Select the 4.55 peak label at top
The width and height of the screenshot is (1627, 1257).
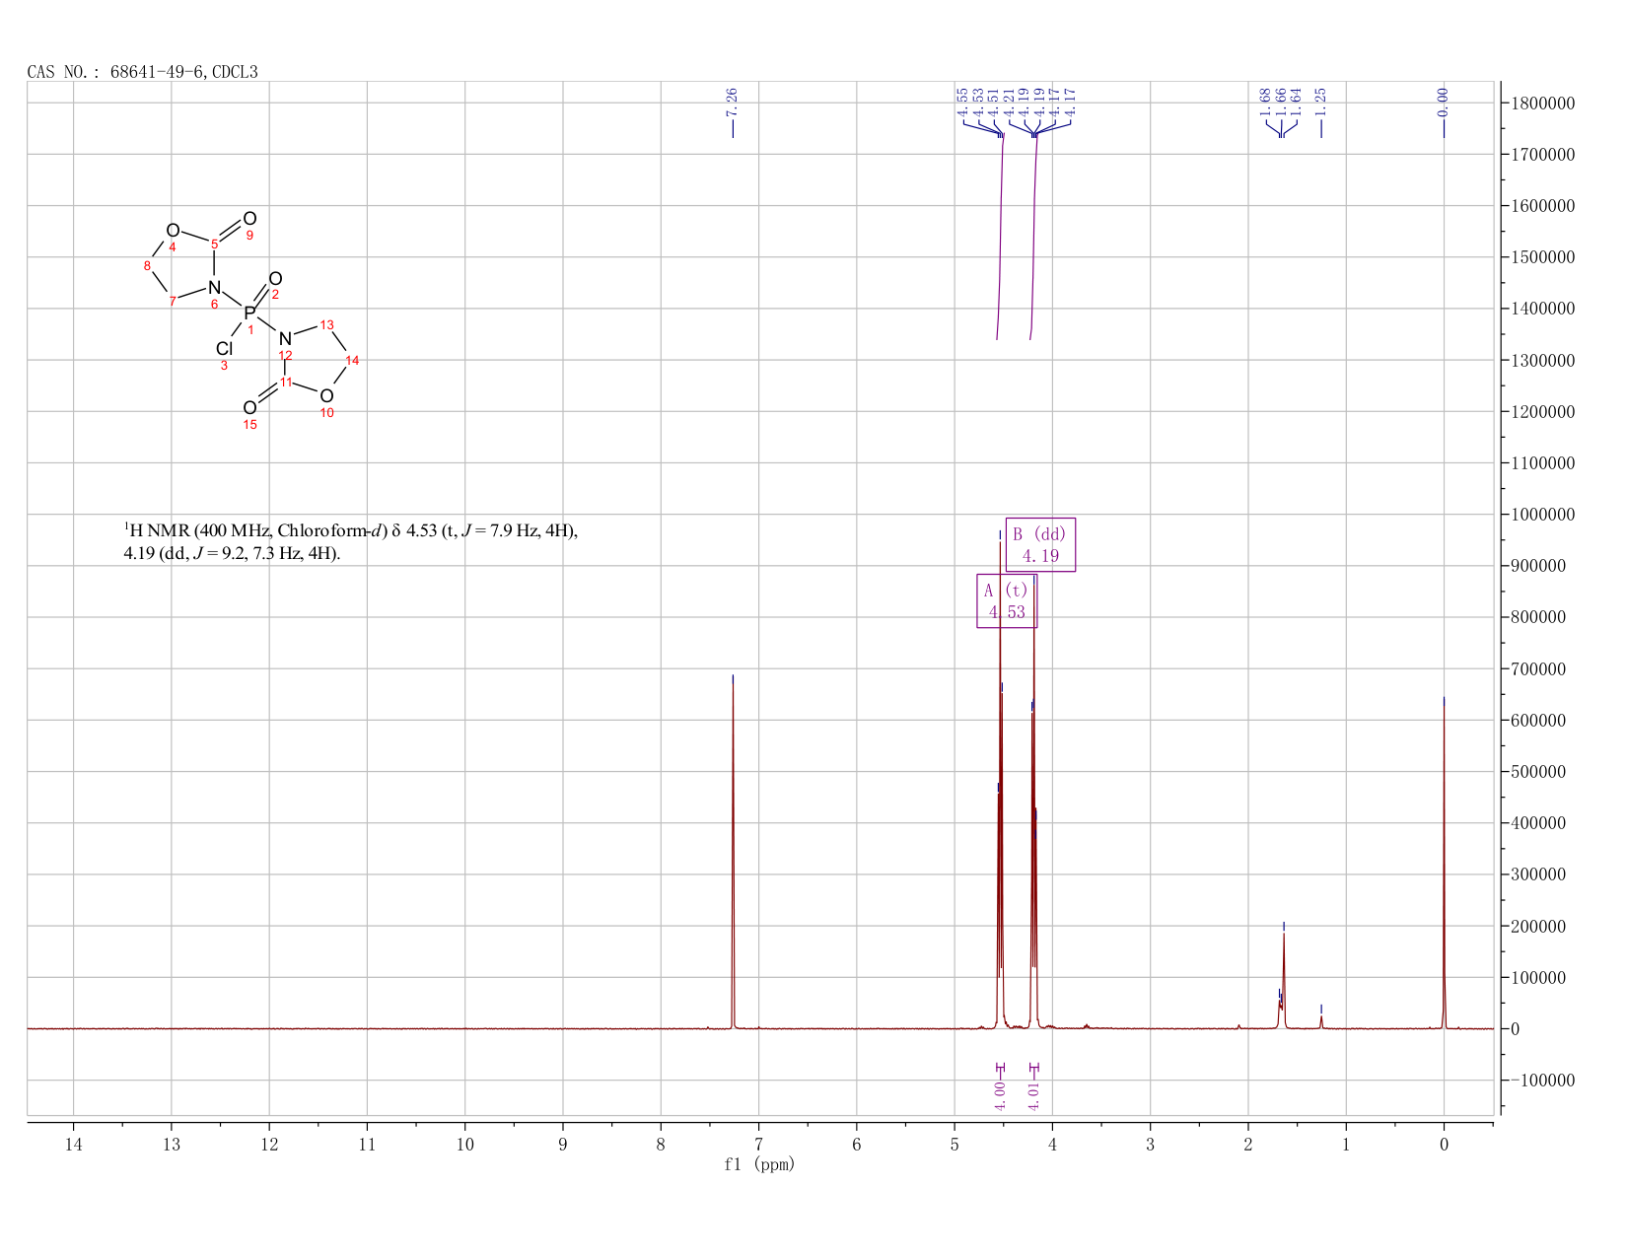(962, 102)
